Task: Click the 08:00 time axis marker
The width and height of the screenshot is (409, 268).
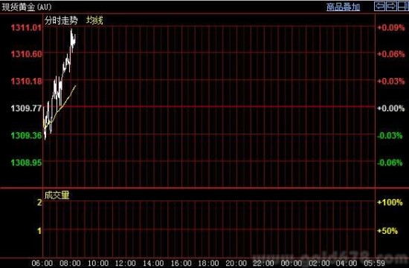Action: (x=70, y=263)
